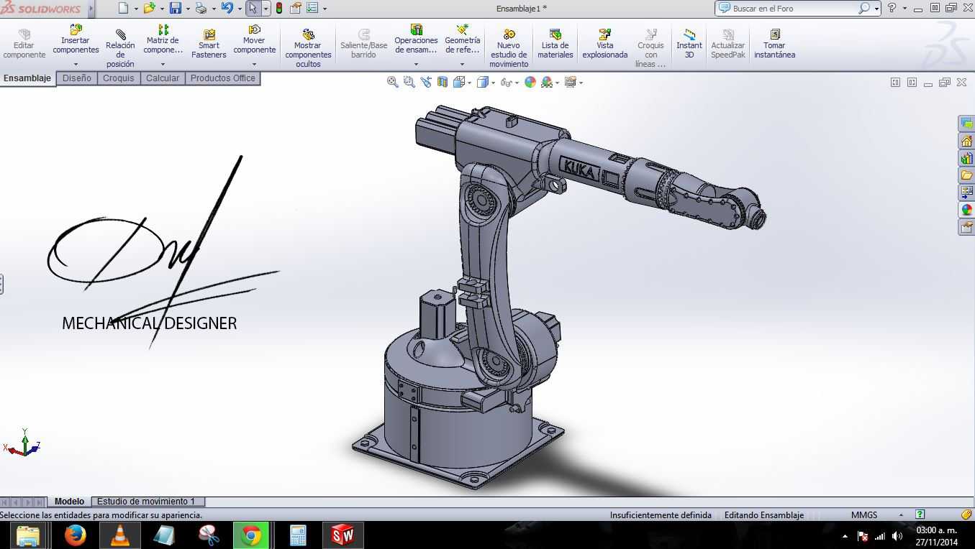Click the New document icon

coord(123,9)
